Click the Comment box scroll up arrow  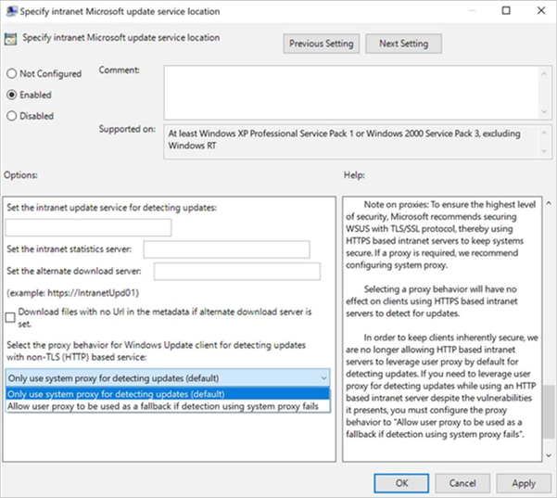(544, 74)
